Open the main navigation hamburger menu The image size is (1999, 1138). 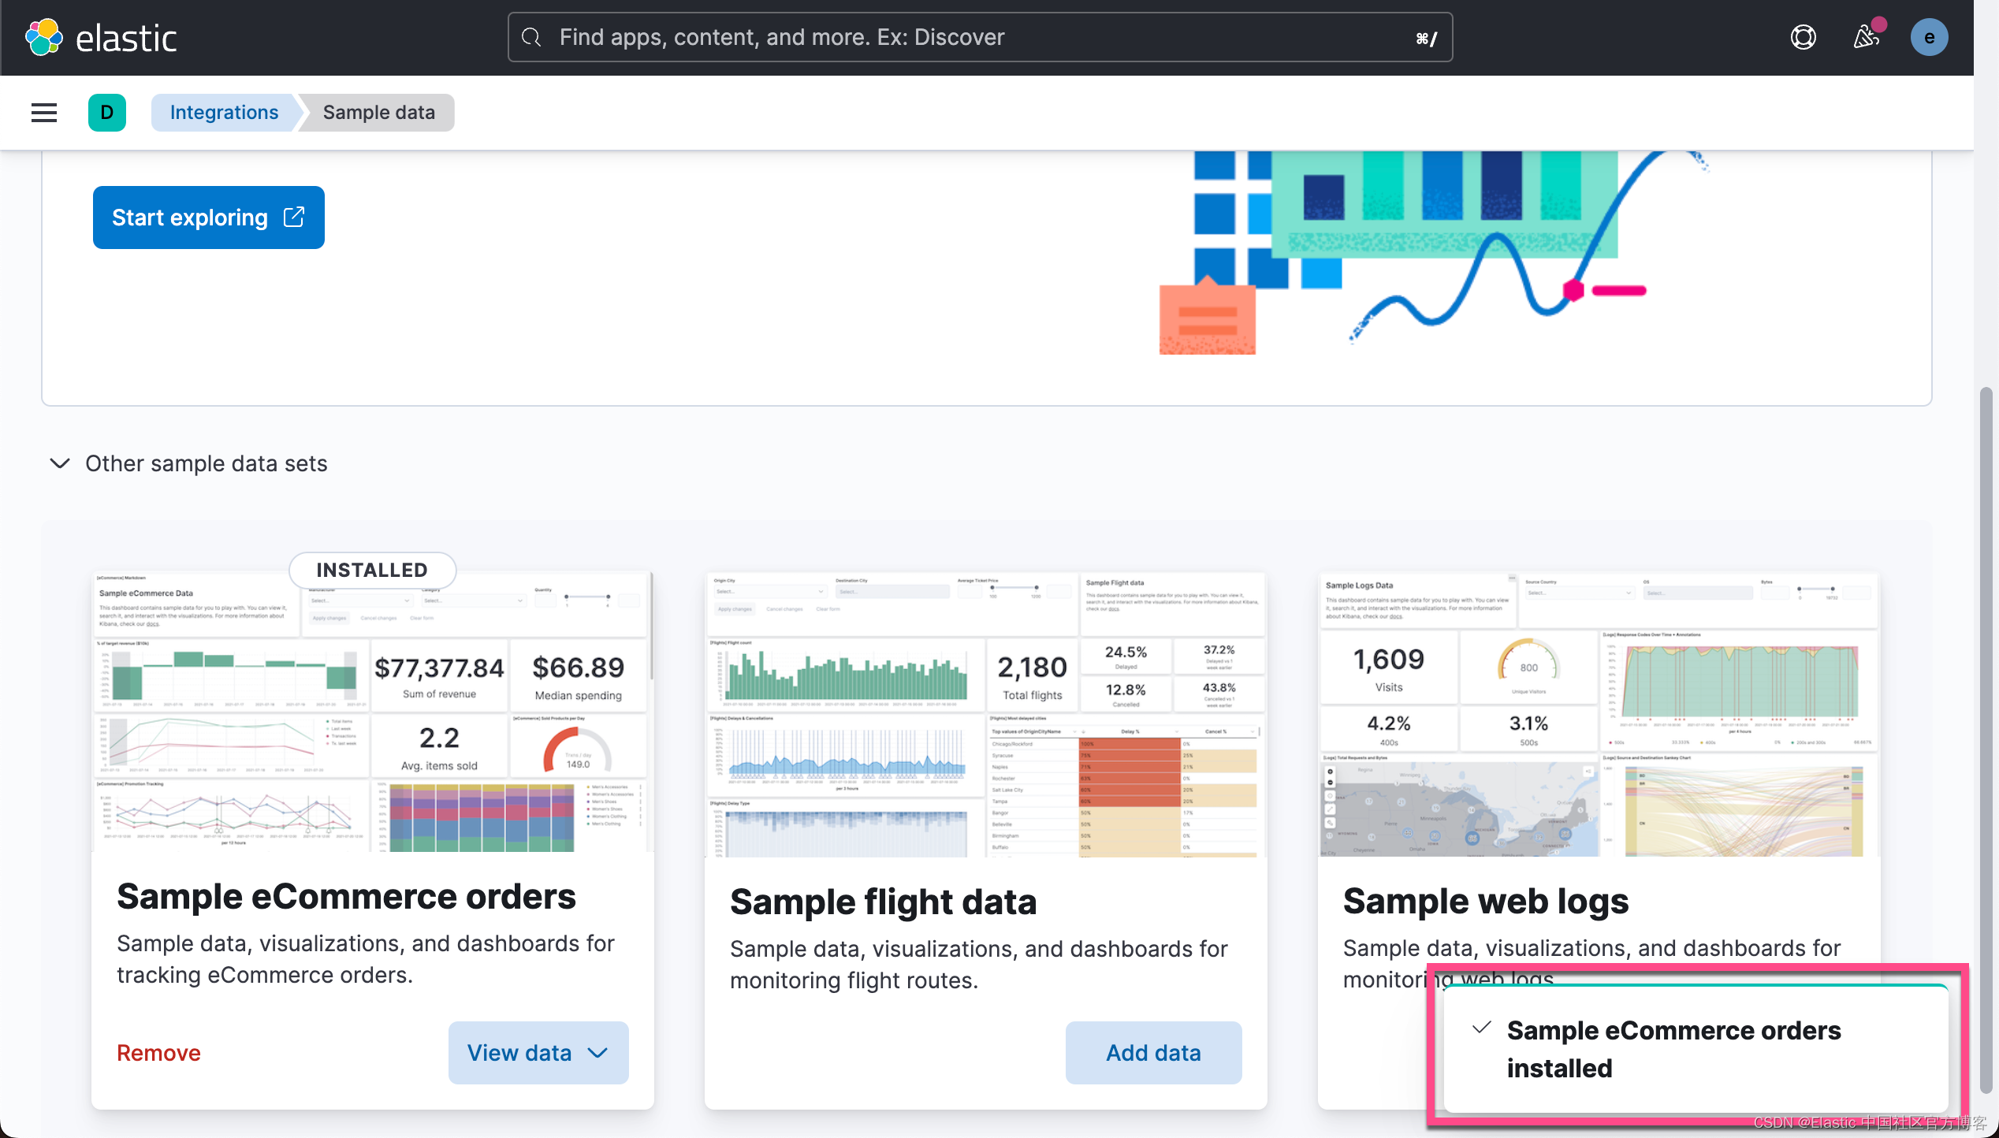(x=43, y=112)
